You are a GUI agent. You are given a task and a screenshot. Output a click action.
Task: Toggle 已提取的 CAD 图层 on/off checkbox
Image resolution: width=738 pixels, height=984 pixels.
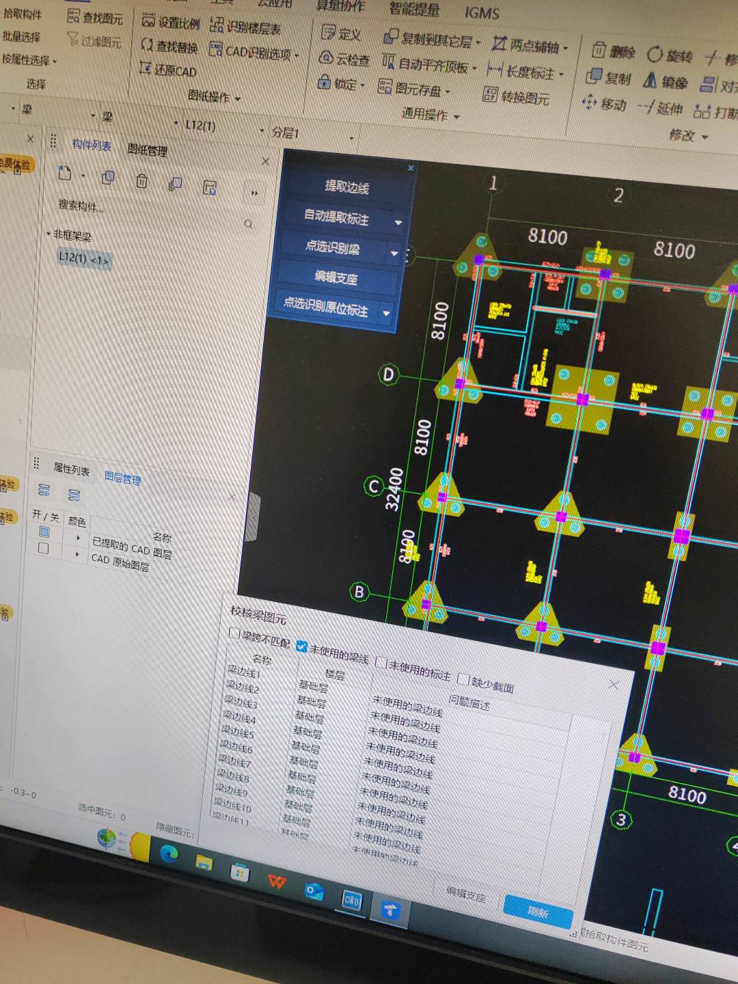[x=44, y=532]
